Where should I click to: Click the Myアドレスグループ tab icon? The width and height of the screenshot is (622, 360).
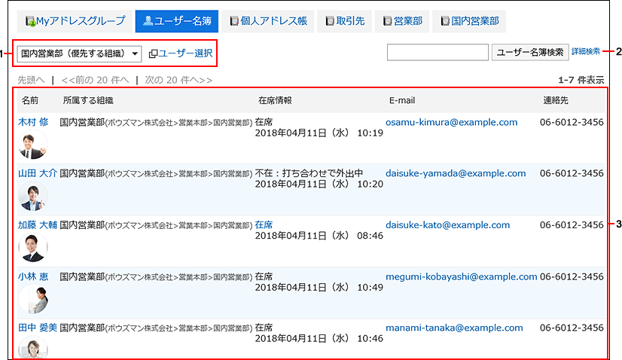(31, 21)
